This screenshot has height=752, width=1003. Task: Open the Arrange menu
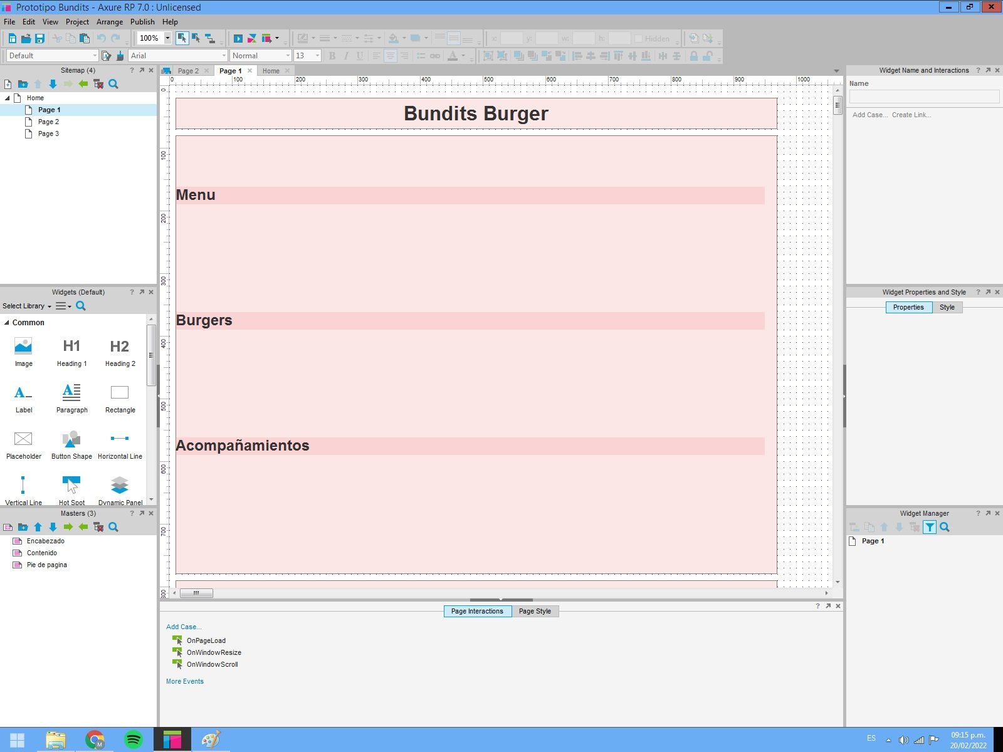tap(110, 21)
